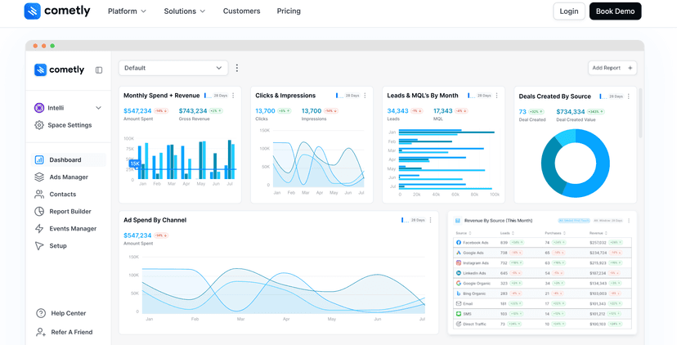Click the Space Settings gear icon
The height and width of the screenshot is (345, 677).
(x=39, y=125)
